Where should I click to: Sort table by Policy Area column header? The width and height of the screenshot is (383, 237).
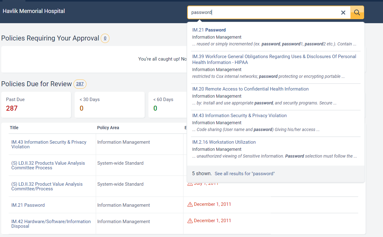coord(108,128)
